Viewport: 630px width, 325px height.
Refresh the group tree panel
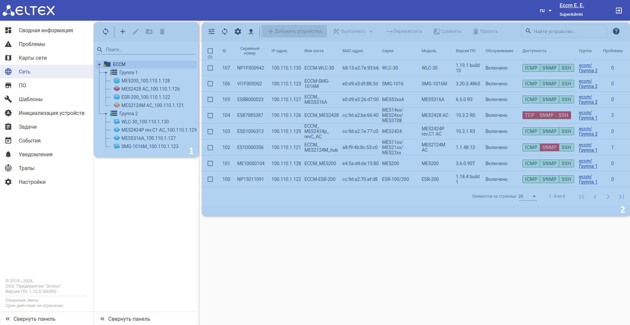click(x=106, y=32)
